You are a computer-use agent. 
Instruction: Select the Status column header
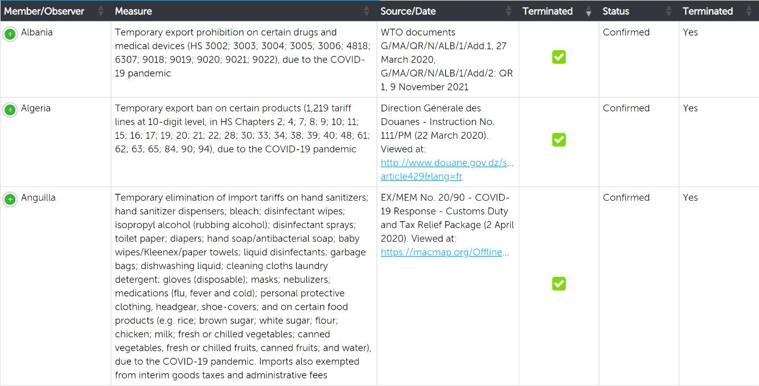pos(639,11)
